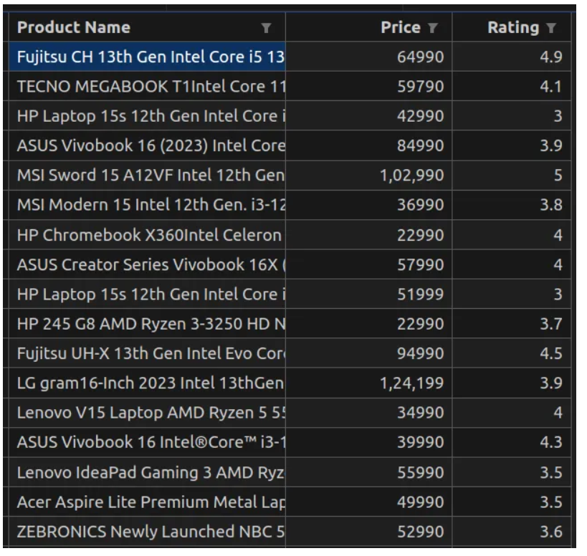This screenshot has height=556, width=587.
Task: Open filter icon on Rating column
Action: 550,28
